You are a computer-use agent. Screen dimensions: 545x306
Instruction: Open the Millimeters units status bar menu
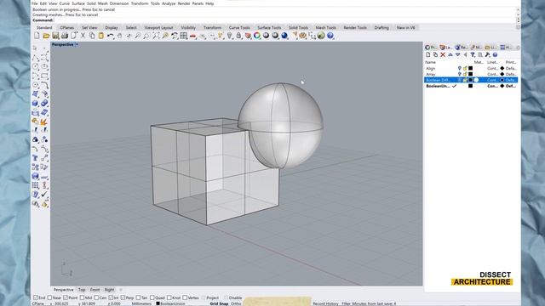[x=141, y=303]
